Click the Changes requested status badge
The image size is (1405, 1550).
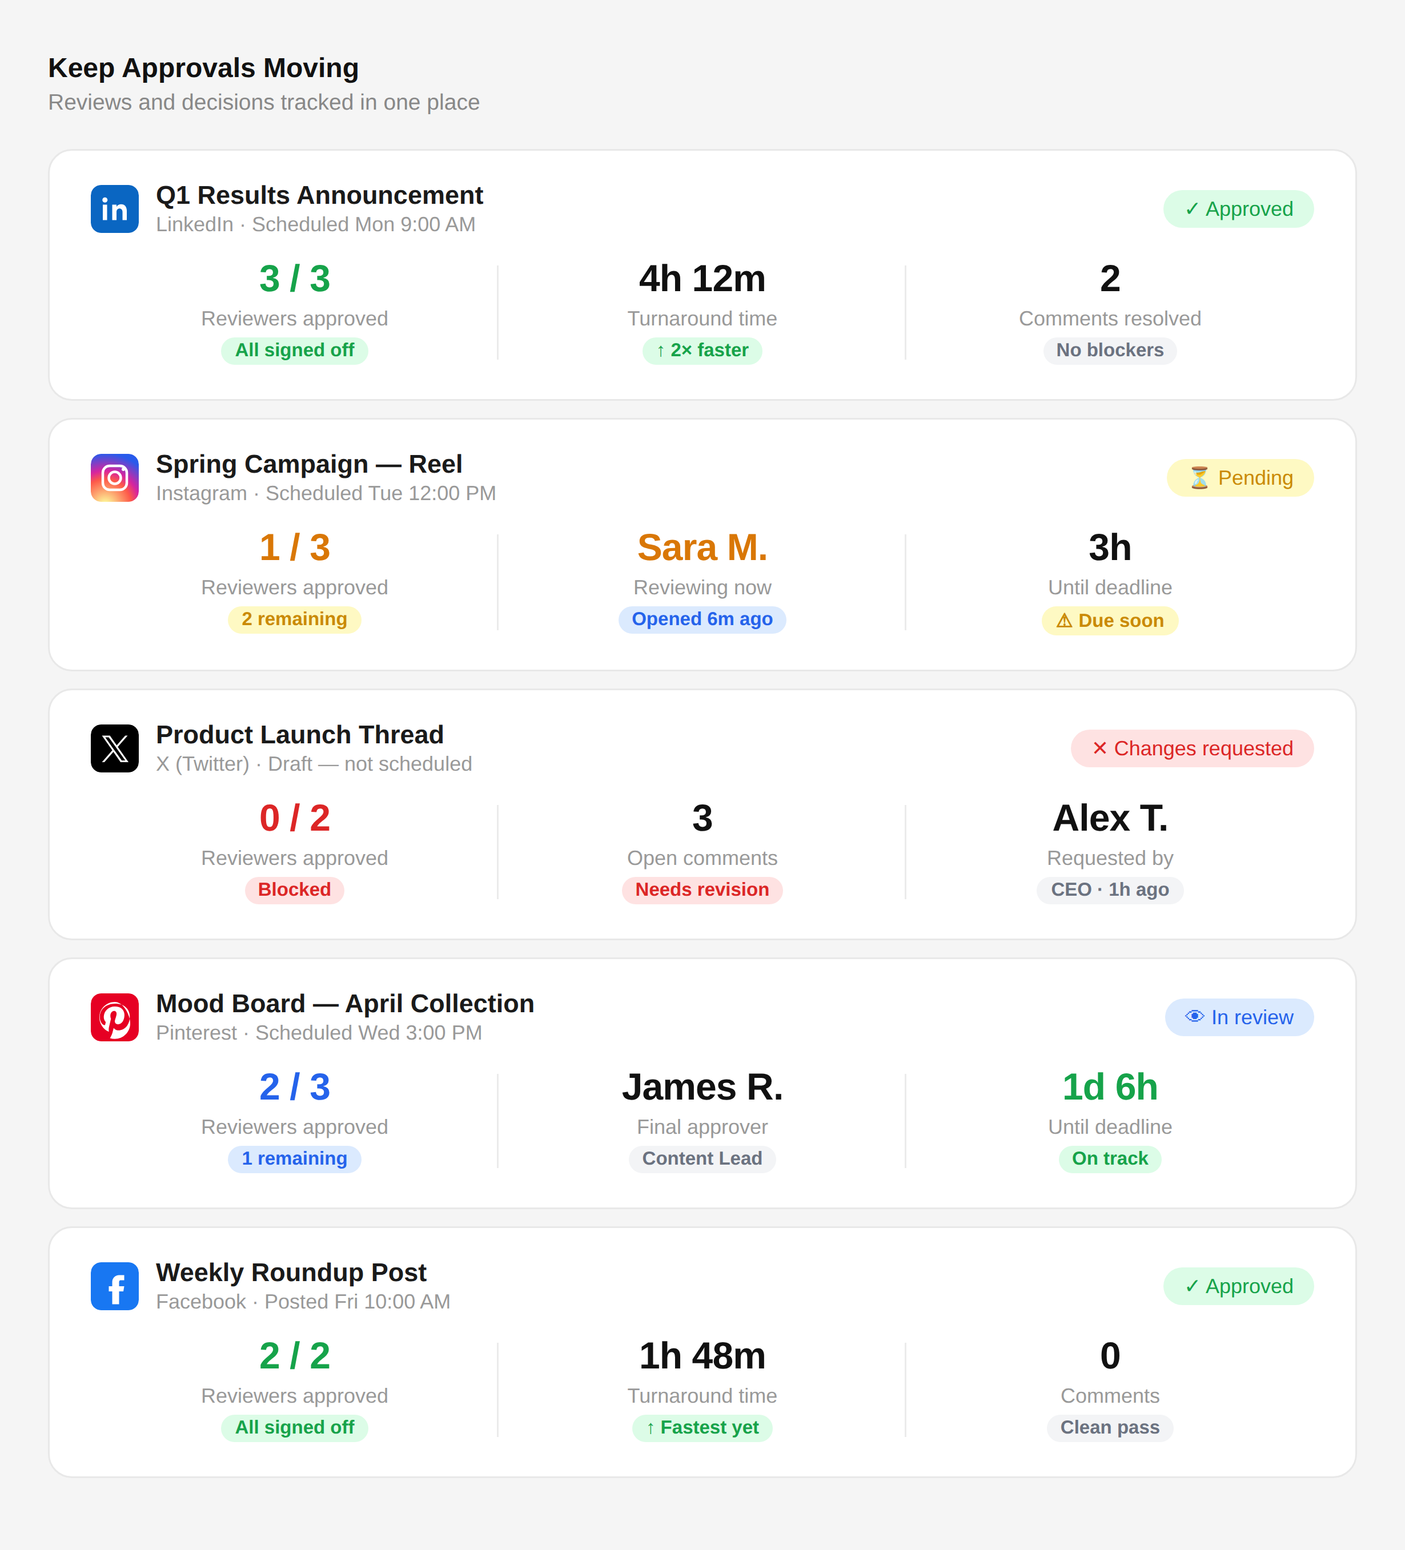pyautogui.click(x=1191, y=748)
